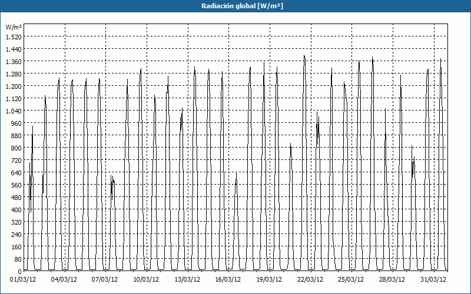
Task: Click y-axis value 1.040
Action: coord(14,111)
